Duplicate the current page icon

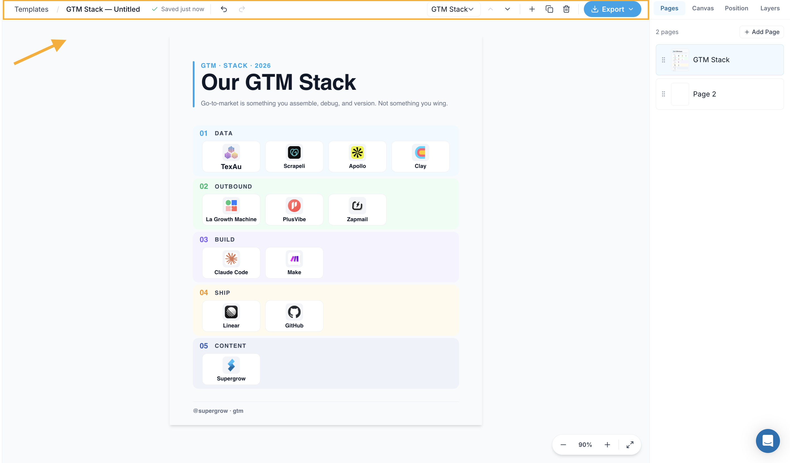pyautogui.click(x=549, y=9)
